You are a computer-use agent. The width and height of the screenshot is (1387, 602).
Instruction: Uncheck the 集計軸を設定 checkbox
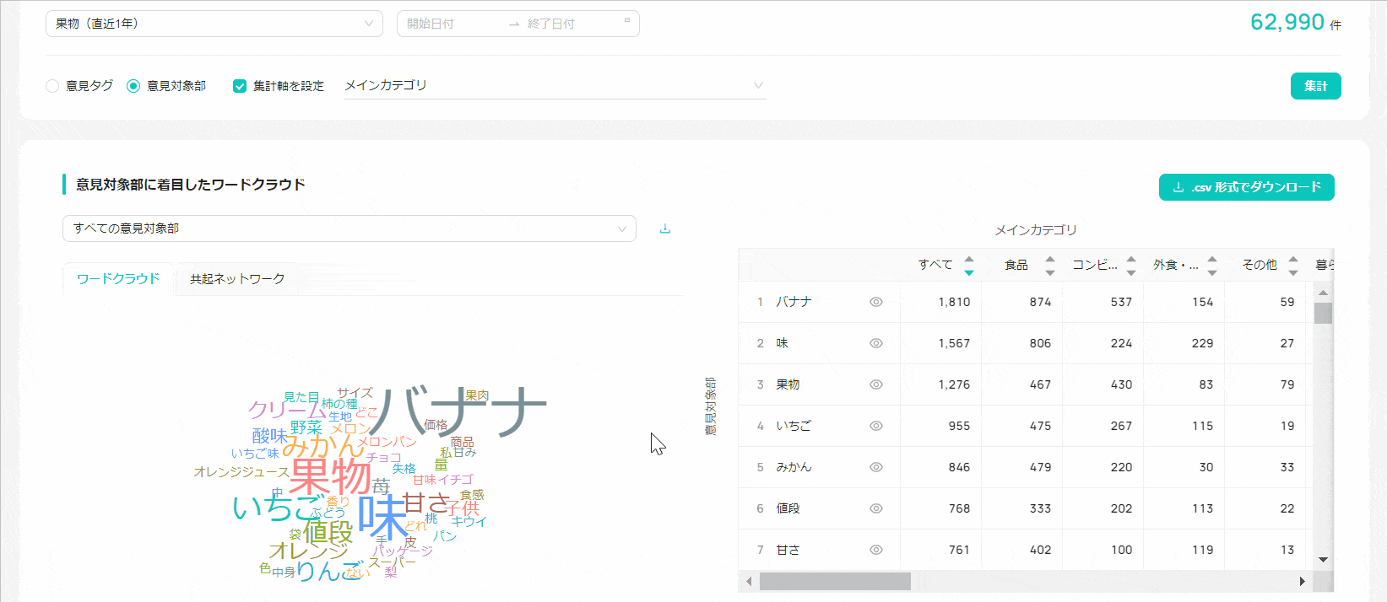pyautogui.click(x=240, y=86)
